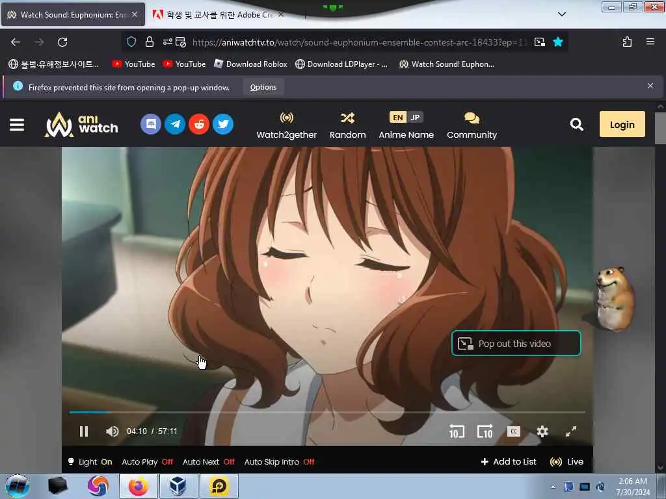666x499 pixels.
Task: Open the Korean-titled first bookmark
Action: pos(53,64)
